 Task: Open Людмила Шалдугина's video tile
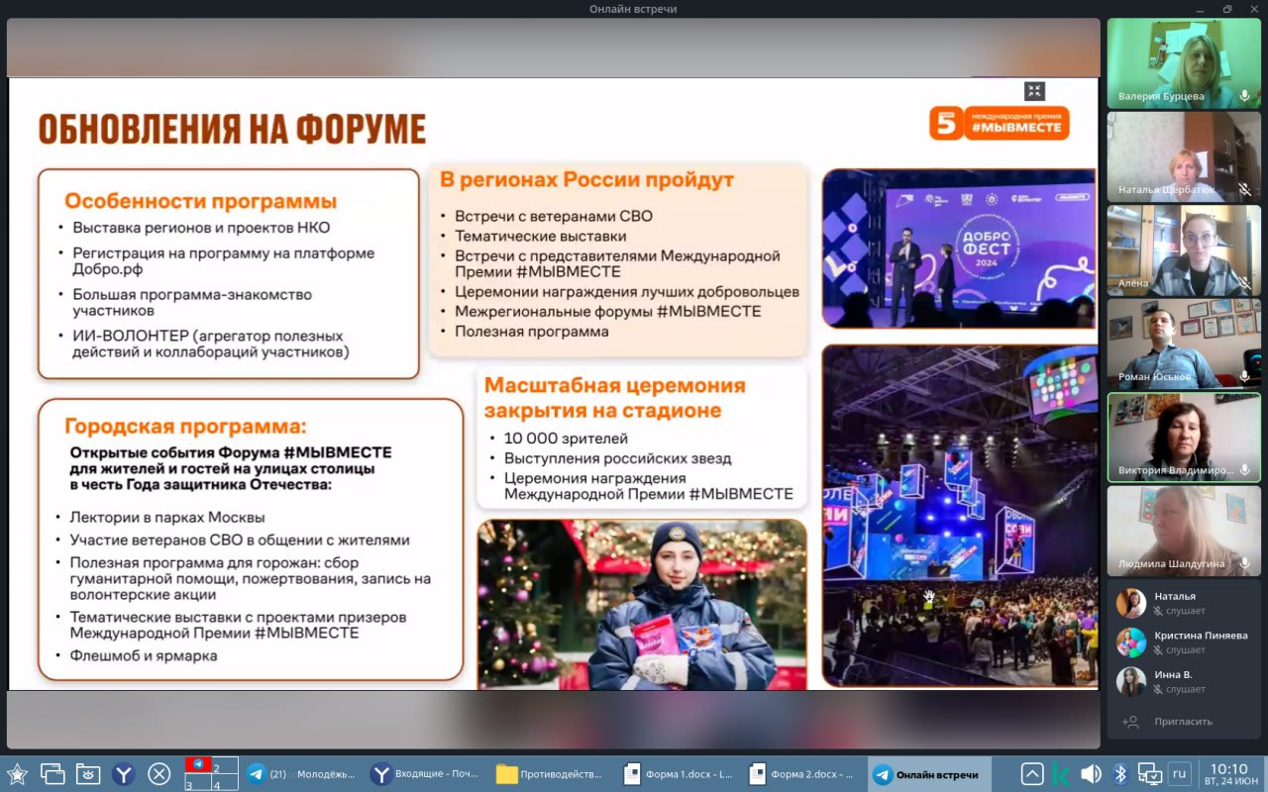coord(1183,530)
